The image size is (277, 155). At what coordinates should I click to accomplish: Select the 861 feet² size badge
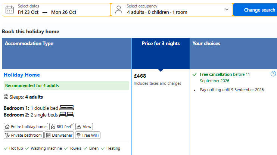[x=62, y=127]
